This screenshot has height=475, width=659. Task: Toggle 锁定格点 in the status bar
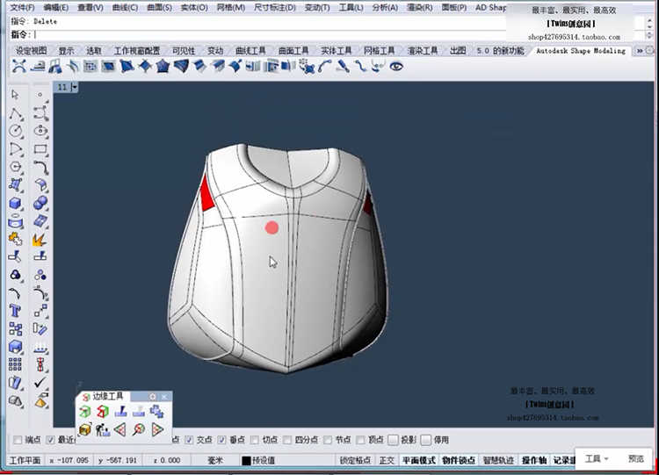tap(355, 460)
